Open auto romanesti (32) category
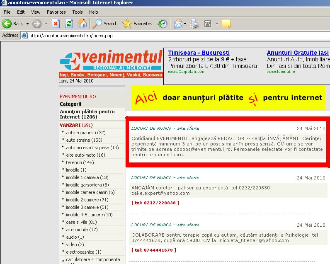 click(86, 133)
